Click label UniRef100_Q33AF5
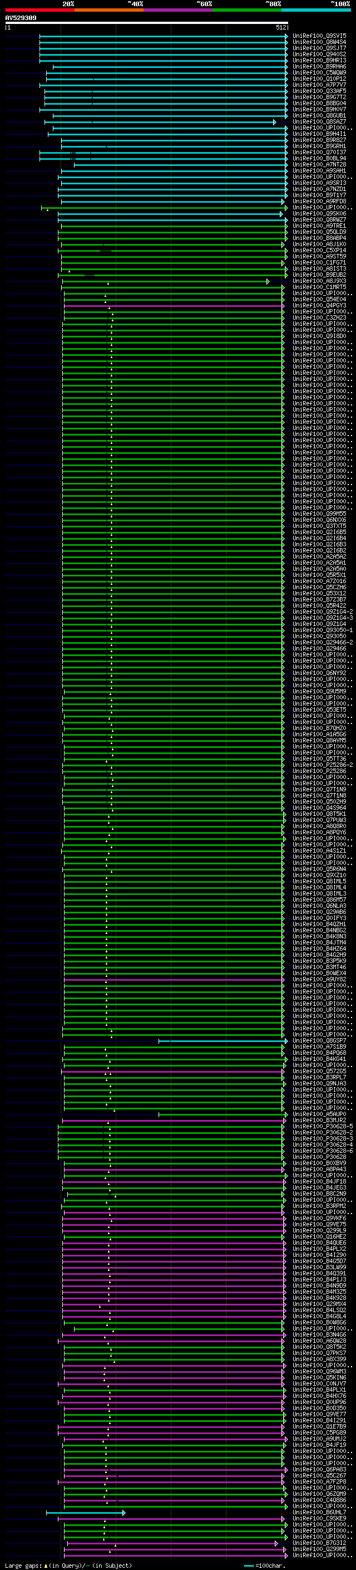Image resolution: width=356 pixels, height=1570 pixels. [x=319, y=91]
